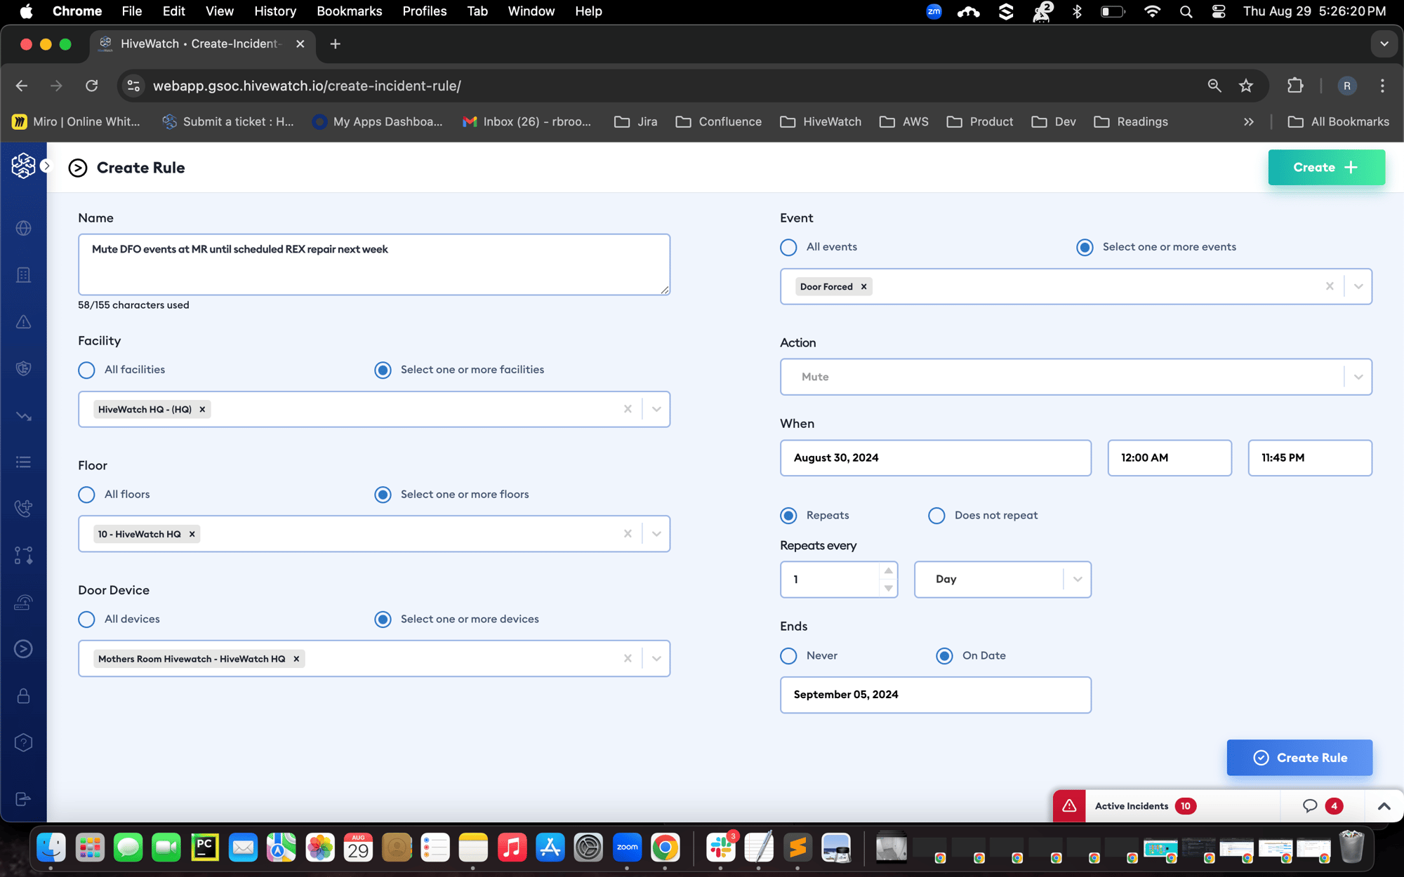Open the alert triangle icon in sidebar
The image size is (1404, 877).
23,322
